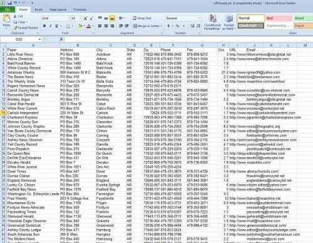Screen dimensions: 313x243
Task: Select the Format Painter tool
Action: tap(26, 28)
